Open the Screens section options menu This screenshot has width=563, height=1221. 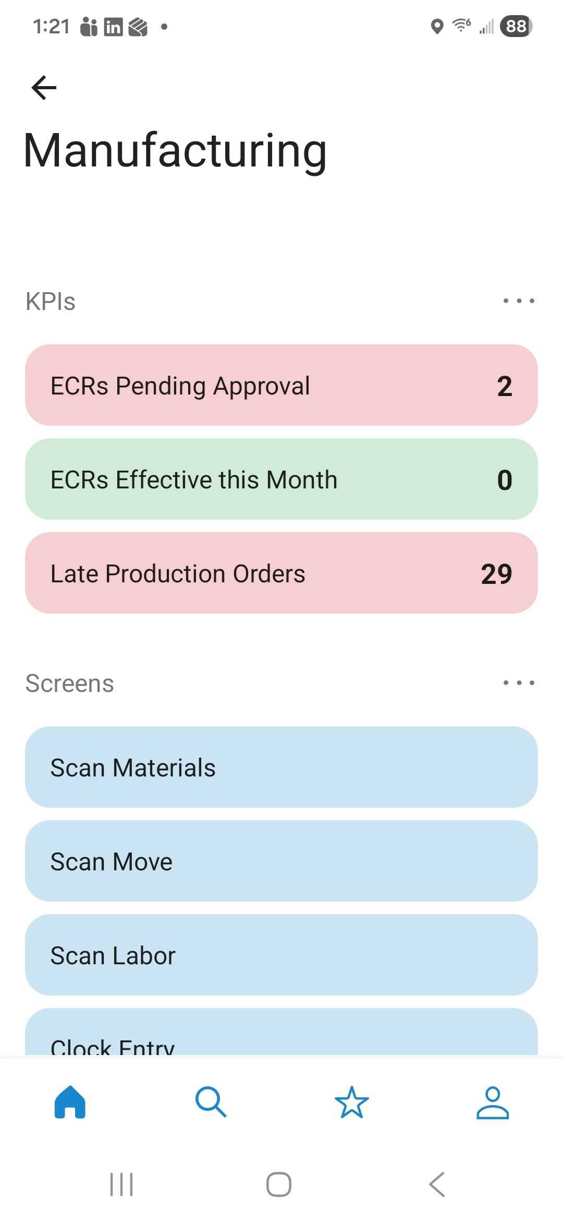coord(519,683)
